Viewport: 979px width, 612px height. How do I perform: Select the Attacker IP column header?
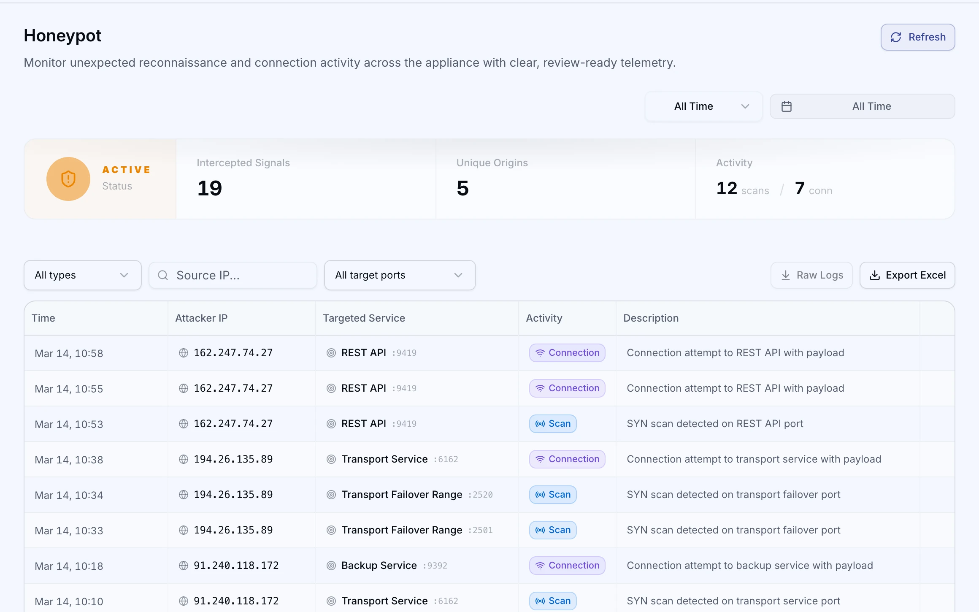(201, 318)
